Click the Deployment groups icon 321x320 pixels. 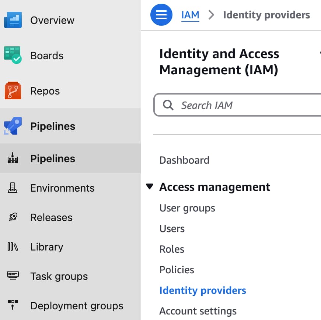13,306
